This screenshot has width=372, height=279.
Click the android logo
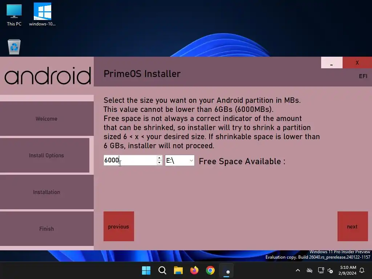(x=48, y=76)
